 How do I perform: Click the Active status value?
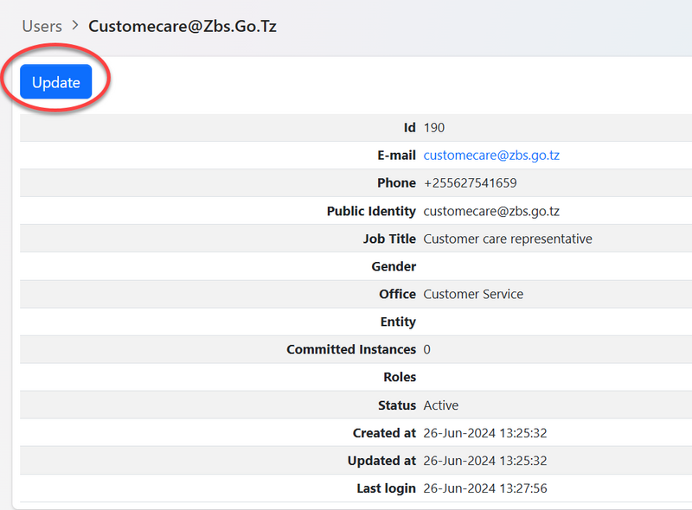point(440,405)
